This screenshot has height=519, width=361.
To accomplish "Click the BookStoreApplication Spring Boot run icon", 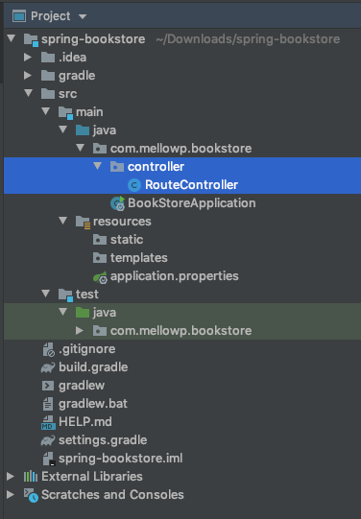I will (x=117, y=203).
